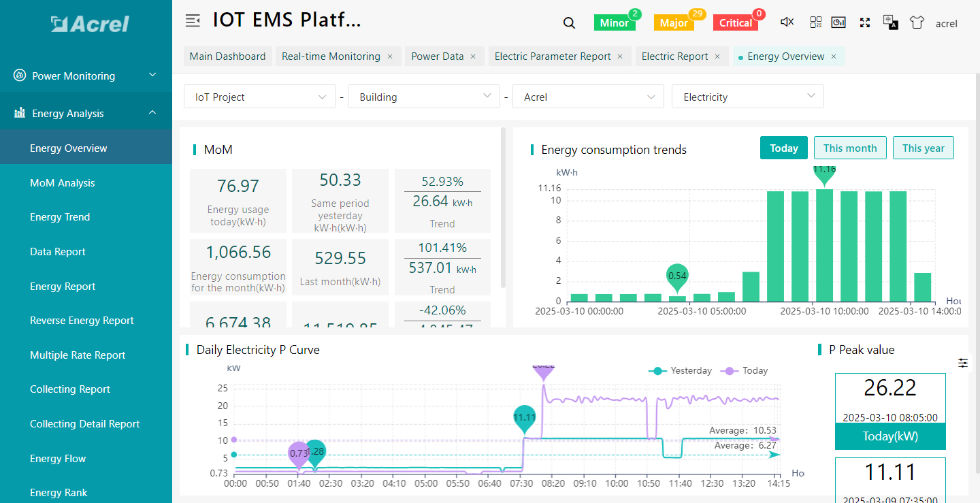980x503 pixels.
Task: Open the language translation icon
Action: pyautogui.click(x=890, y=22)
